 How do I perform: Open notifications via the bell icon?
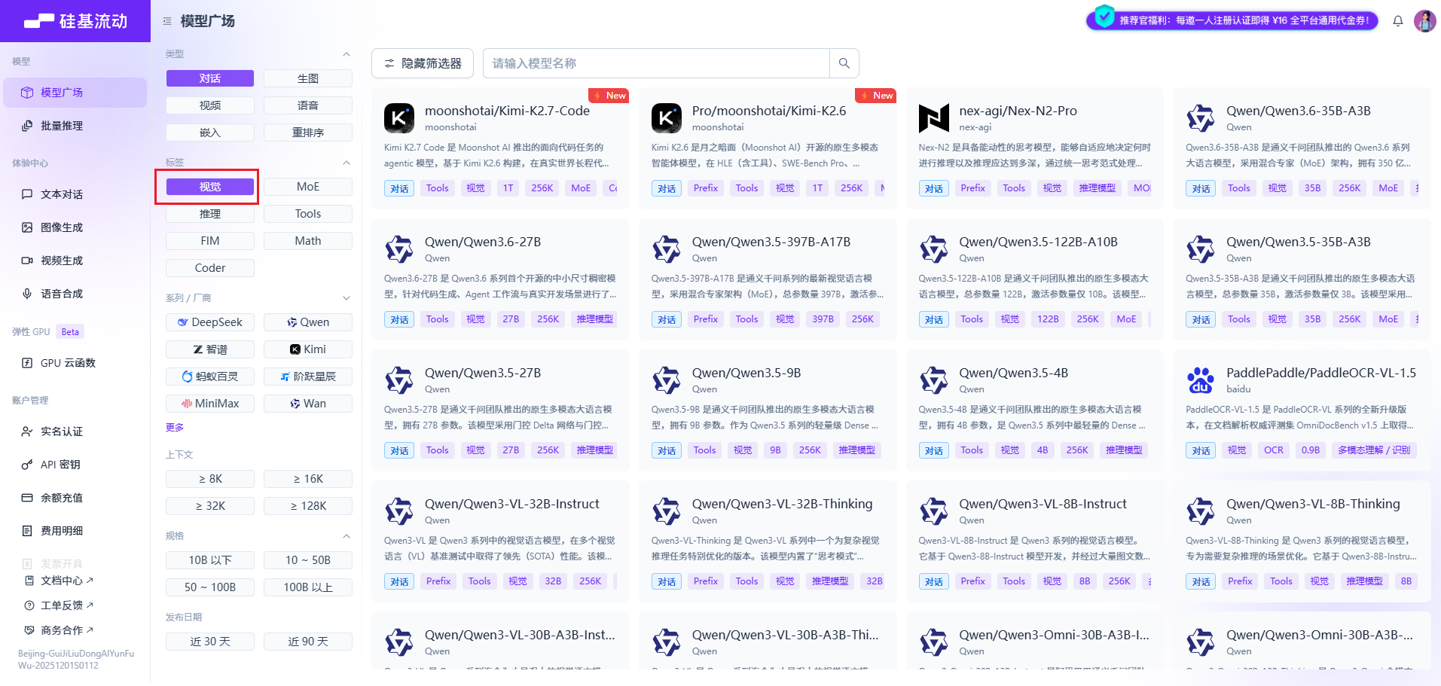tap(1398, 21)
